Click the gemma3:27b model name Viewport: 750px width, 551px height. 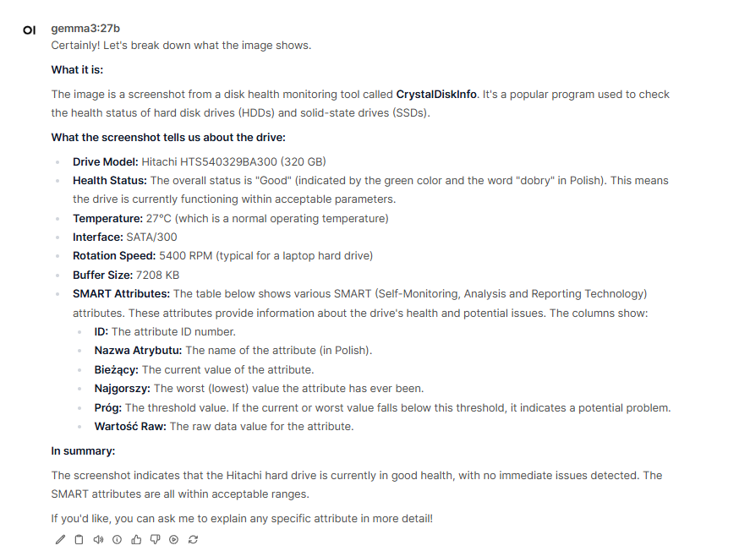[85, 29]
